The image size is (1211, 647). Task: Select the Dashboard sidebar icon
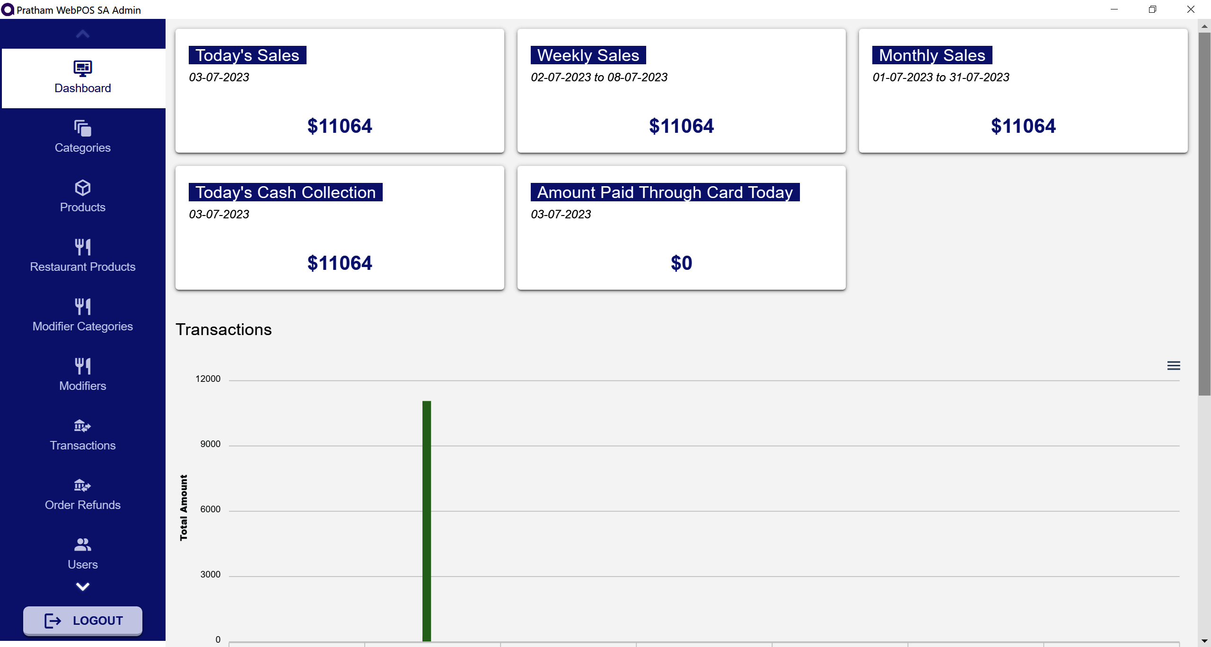click(82, 69)
